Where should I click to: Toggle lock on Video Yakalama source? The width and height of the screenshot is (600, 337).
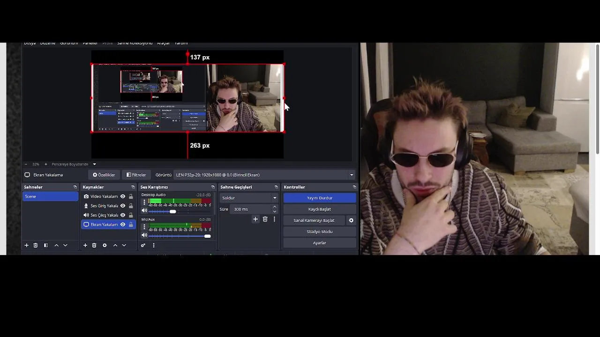131,197
